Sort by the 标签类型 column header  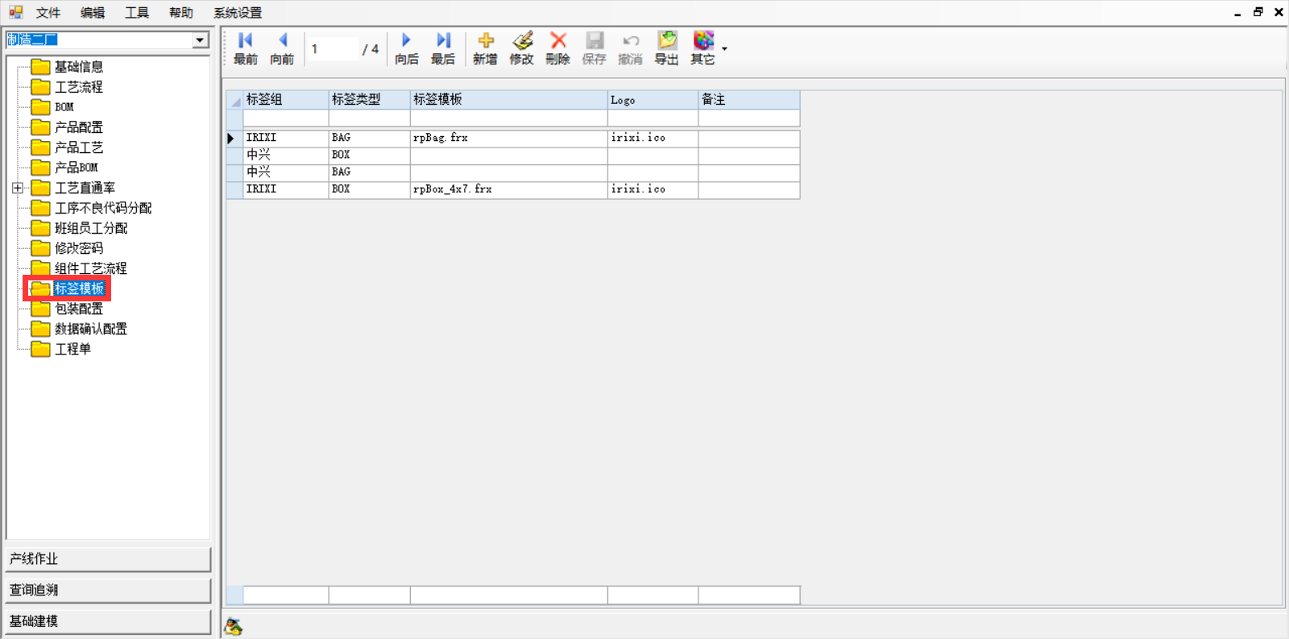(x=368, y=100)
